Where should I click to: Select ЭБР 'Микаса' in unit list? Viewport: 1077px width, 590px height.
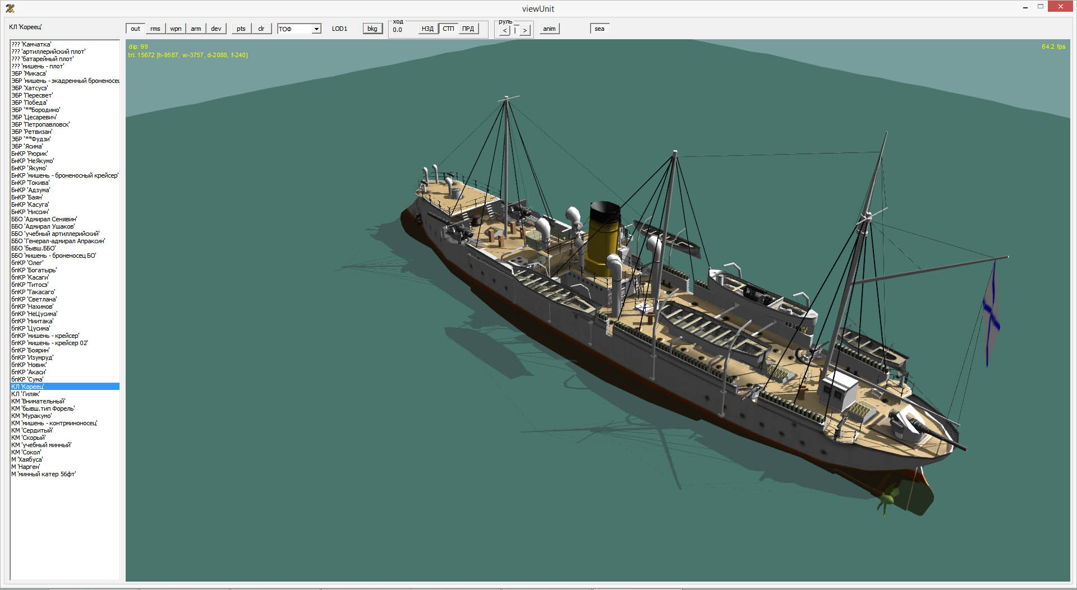point(29,73)
